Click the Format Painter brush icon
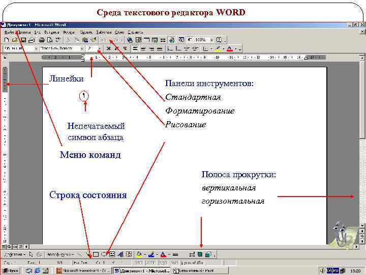366x275 pixels. coord(94,40)
